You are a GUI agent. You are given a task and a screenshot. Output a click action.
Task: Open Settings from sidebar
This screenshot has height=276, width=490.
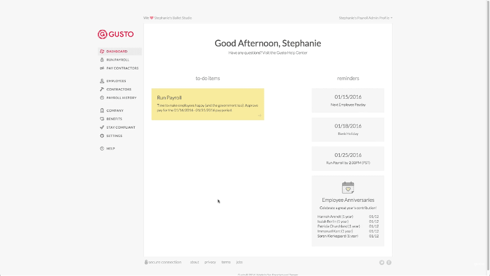[x=120, y=136]
